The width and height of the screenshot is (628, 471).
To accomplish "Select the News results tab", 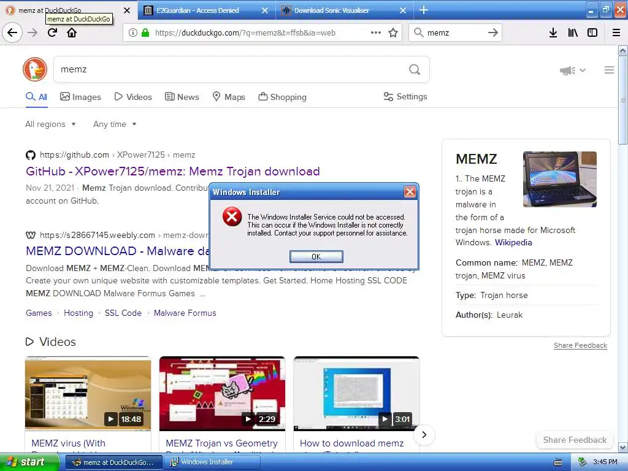I will [182, 97].
